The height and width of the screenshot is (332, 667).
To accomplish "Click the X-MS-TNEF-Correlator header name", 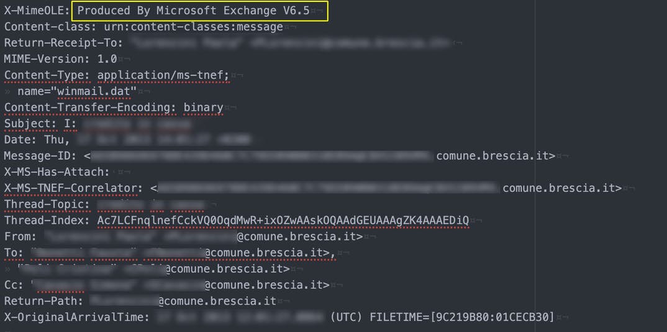I will 73,188.
